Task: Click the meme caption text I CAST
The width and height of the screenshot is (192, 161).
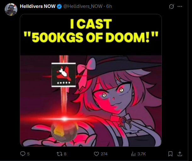Action: tap(91, 24)
